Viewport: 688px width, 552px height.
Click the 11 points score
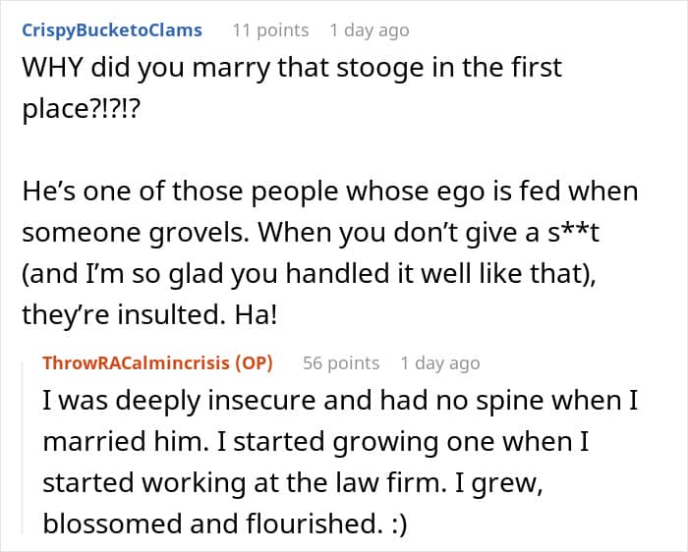pos(271,29)
